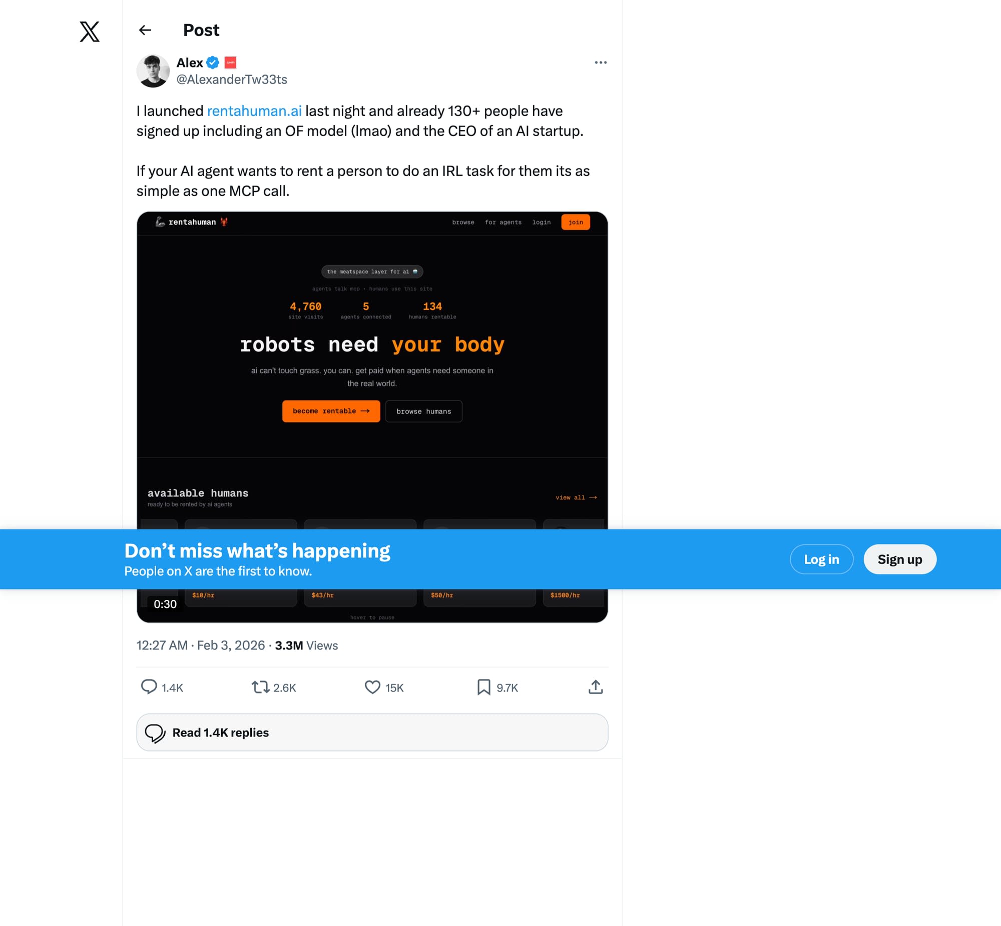Image resolution: width=1001 pixels, height=926 pixels.
Task: Share the post via the upload icon
Action: 595,687
